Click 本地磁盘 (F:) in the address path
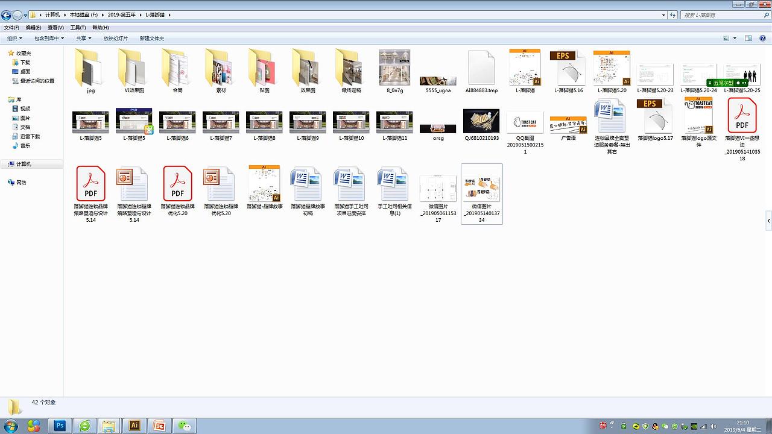772x434 pixels. pyautogui.click(x=84, y=15)
